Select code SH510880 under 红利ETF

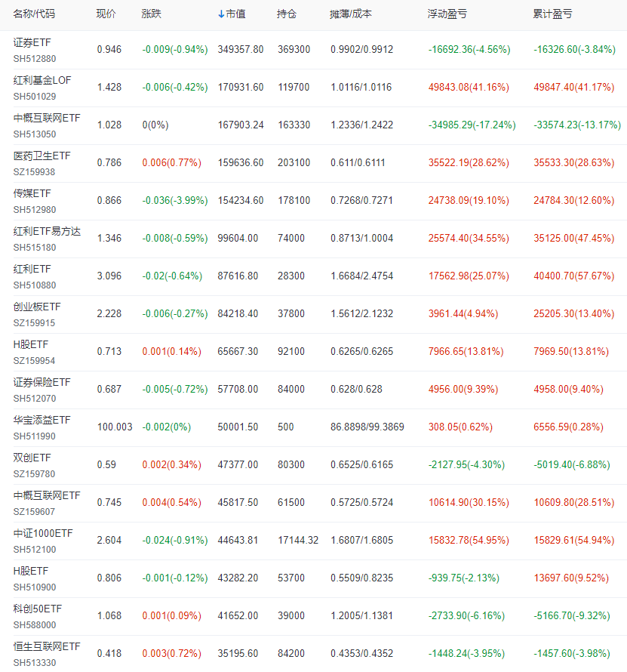[x=35, y=285]
